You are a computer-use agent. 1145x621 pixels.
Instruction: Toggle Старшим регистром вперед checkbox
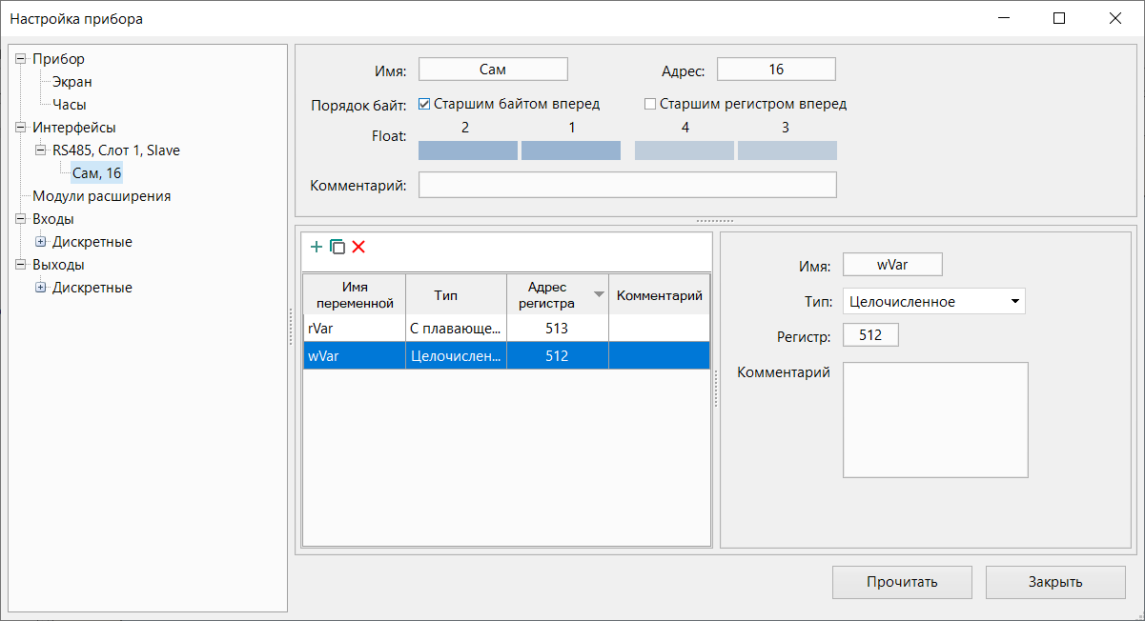pyautogui.click(x=651, y=104)
